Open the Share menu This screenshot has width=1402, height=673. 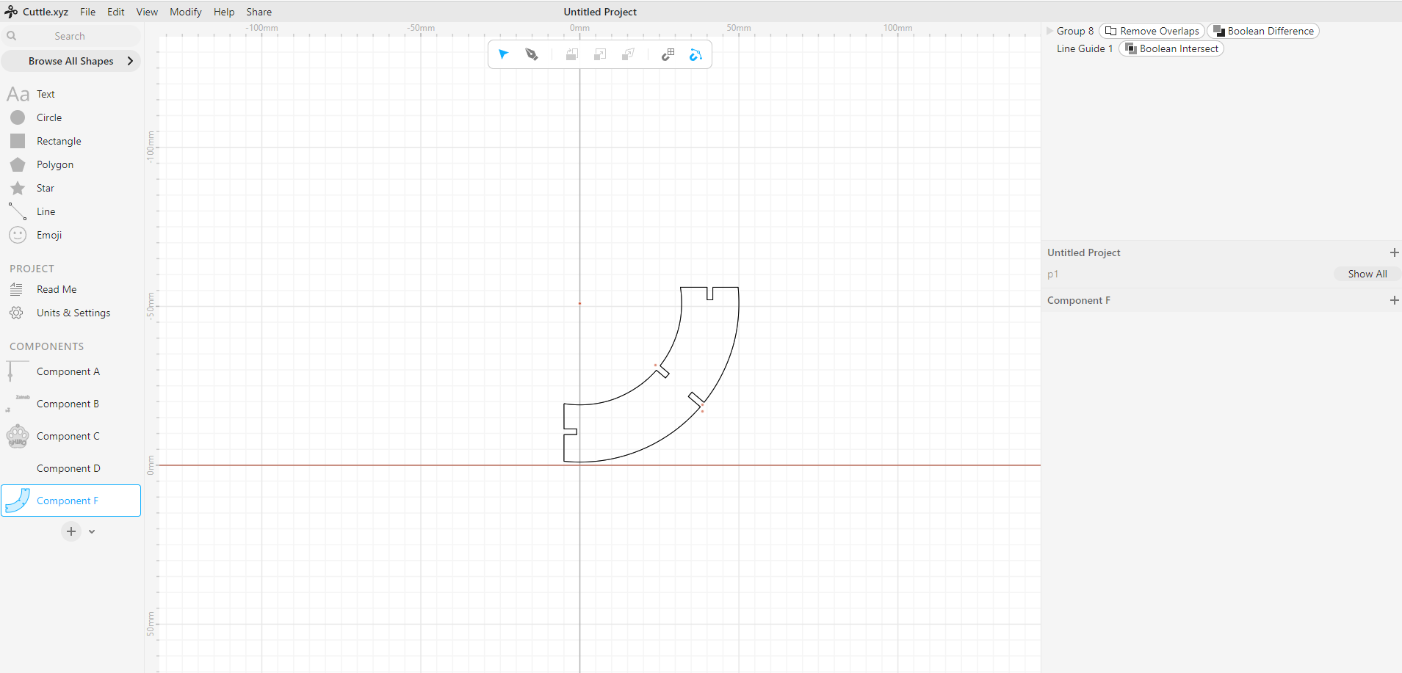[259, 12]
